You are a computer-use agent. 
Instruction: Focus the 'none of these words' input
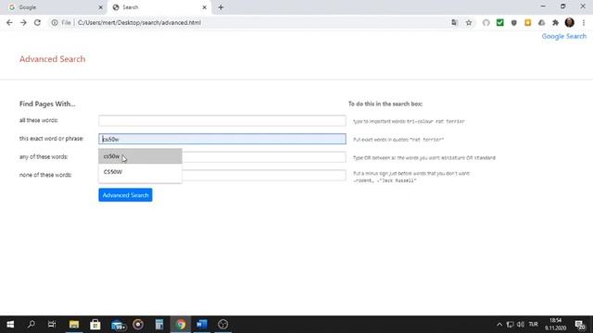tap(263, 175)
